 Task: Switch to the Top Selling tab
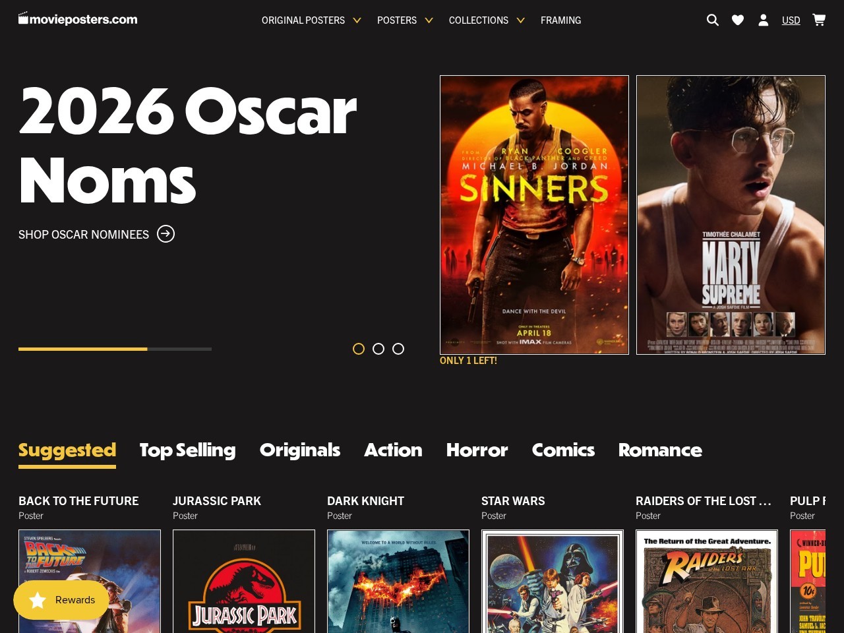pyautogui.click(x=187, y=450)
